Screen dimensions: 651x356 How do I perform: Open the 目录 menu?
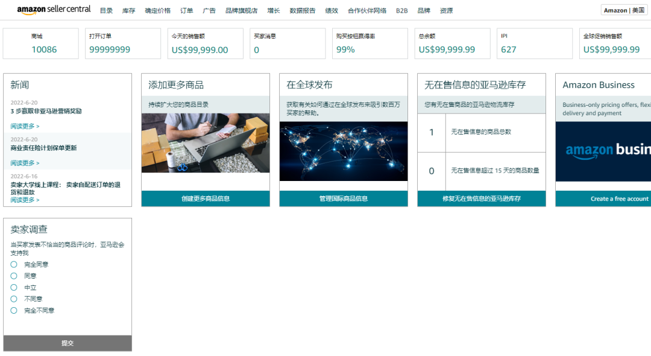pyautogui.click(x=106, y=11)
